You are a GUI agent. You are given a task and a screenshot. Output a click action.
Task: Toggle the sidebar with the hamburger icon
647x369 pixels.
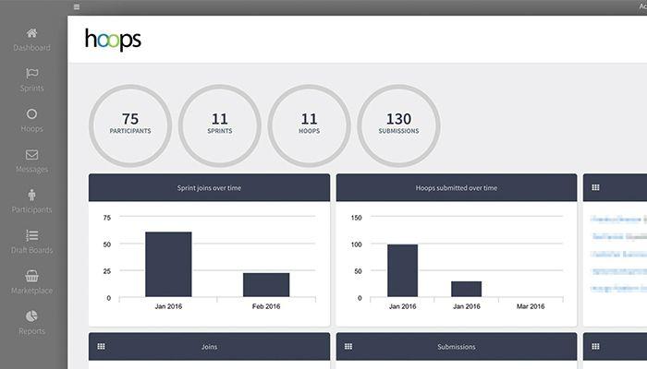pyautogui.click(x=77, y=7)
